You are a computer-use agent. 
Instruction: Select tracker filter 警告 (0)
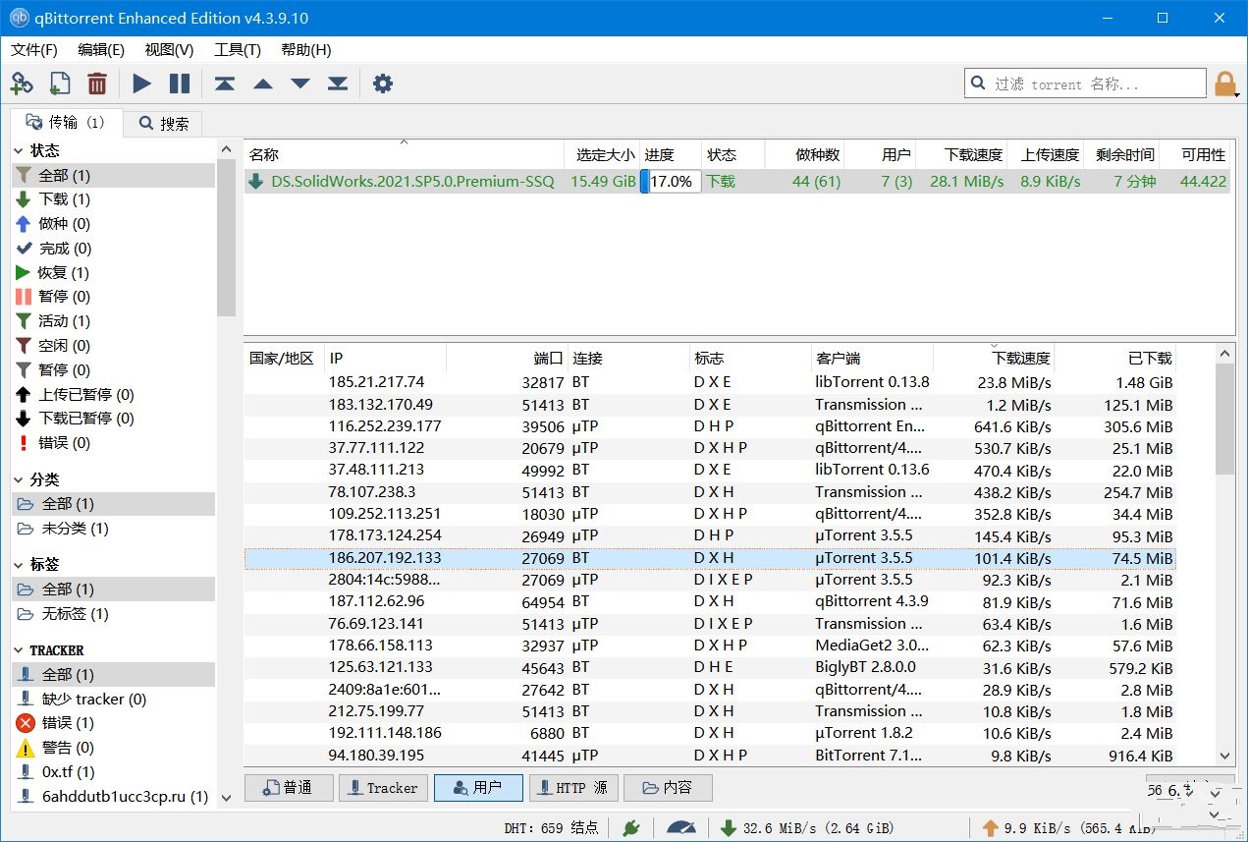tap(113, 748)
